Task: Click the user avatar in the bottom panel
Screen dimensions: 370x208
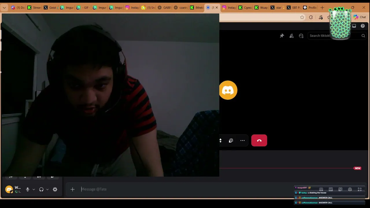Action: [x=9, y=190]
